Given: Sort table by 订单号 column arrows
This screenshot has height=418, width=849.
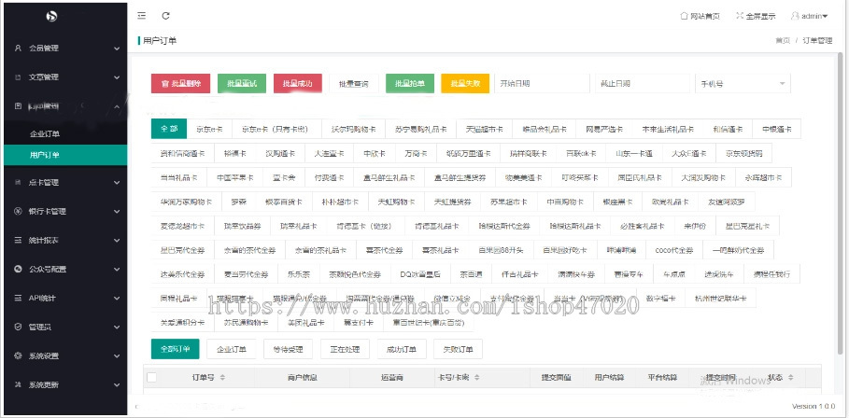Looking at the screenshot, I should pyautogui.click(x=222, y=377).
